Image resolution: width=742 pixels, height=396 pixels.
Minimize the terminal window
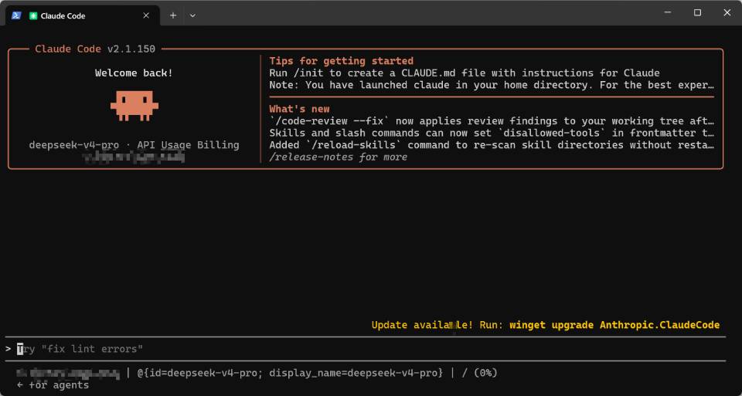tap(667, 13)
